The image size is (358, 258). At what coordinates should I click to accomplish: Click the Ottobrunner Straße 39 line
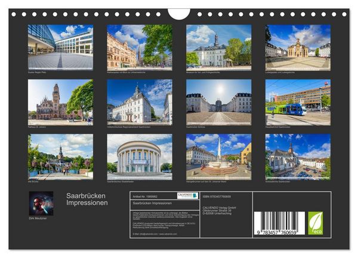(217, 210)
